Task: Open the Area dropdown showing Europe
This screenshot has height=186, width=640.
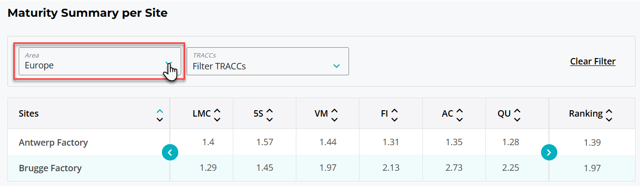Action: [x=99, y=62]
